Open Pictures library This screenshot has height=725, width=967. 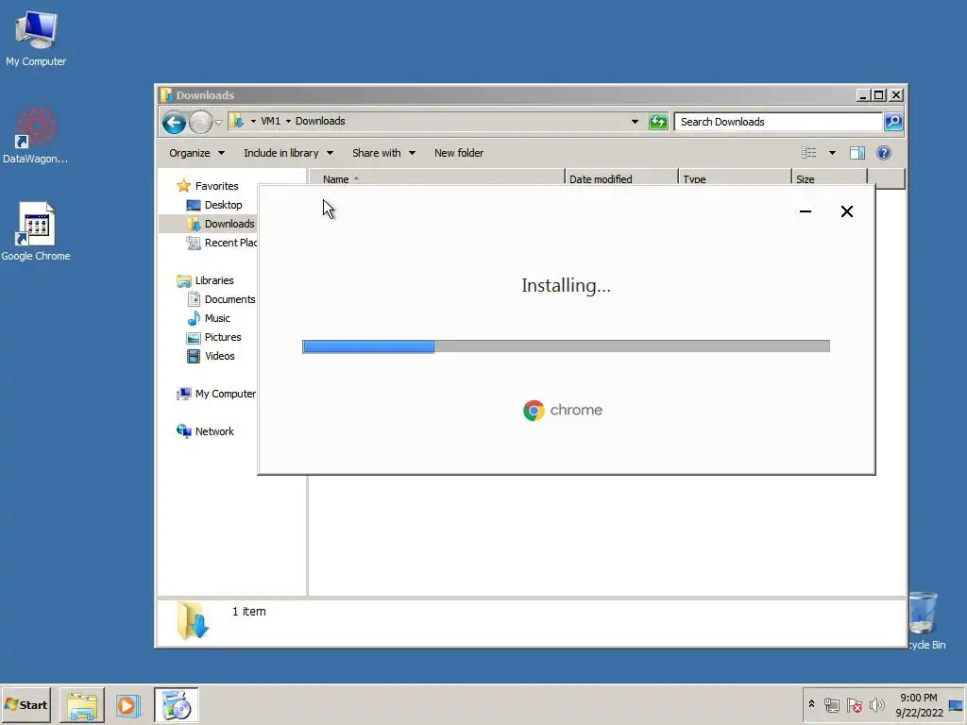coord(213,337)
